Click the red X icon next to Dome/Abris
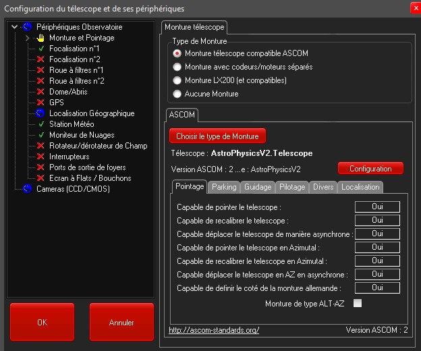The image size is (421, 351). click(40, 92)
